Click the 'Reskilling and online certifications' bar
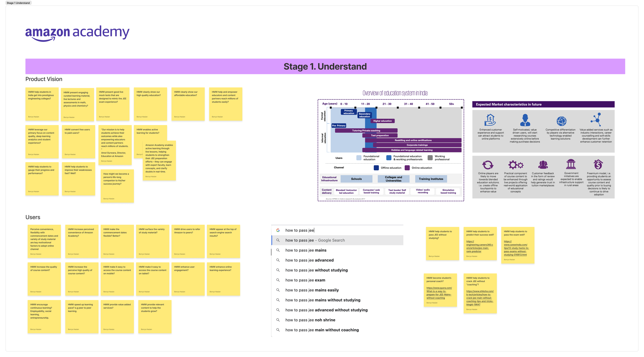644x357 pixels. coord(413,140)
